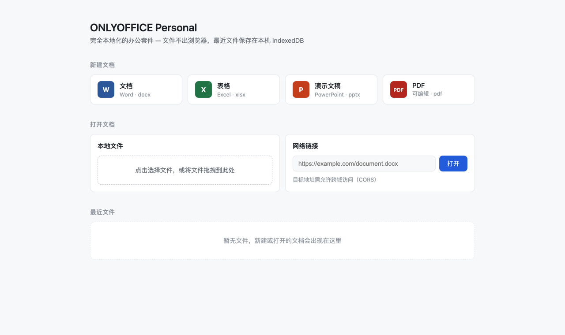
Task: Click the 可编辑 · pdf caption
Action: click(x=427, y=94)
